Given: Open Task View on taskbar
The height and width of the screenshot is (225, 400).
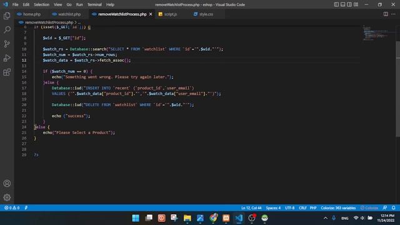Looking at the screenshot, I should tap(149, 218).
